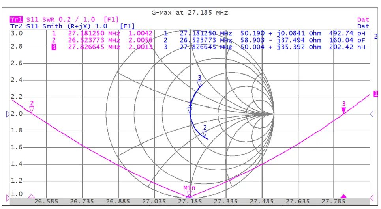The width and height of the screenshot is (381, 209).
Task: Click the 27.485 frequency axis label
Action: 262,201
